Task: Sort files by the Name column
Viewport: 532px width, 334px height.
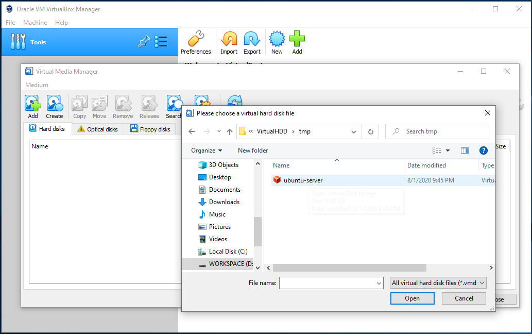Action: [x=281, y=165]
